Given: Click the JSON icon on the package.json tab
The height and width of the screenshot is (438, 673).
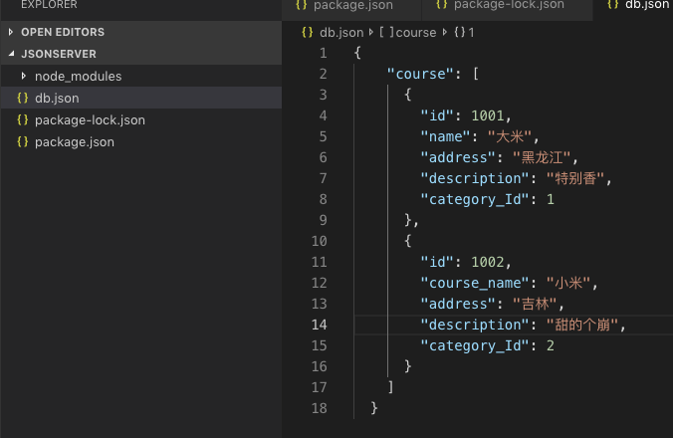Looking at the screenshot, I should [302, 5].
